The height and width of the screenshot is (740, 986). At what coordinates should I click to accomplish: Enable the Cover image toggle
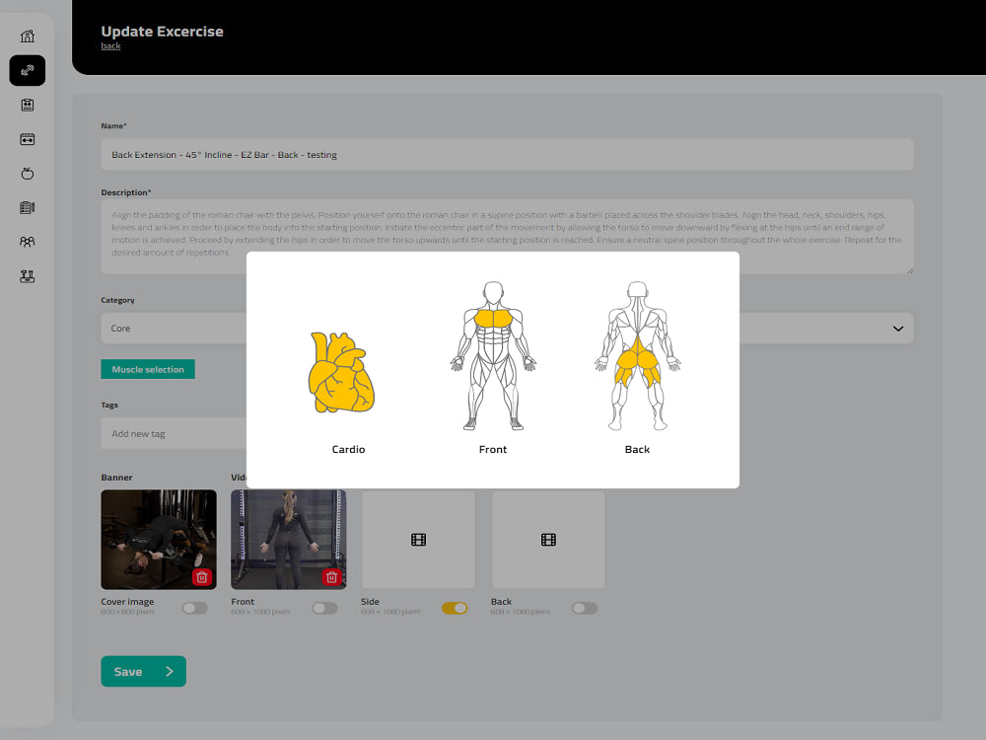click(x=194, y=608)
